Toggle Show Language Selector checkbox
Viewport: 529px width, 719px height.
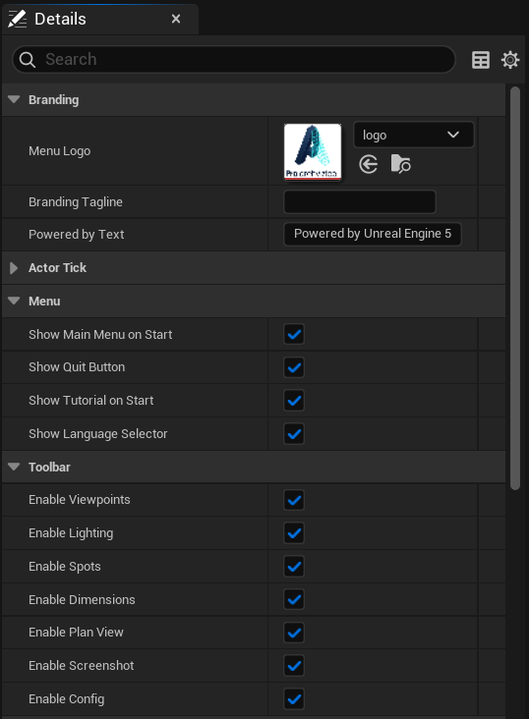pos(294,434)
